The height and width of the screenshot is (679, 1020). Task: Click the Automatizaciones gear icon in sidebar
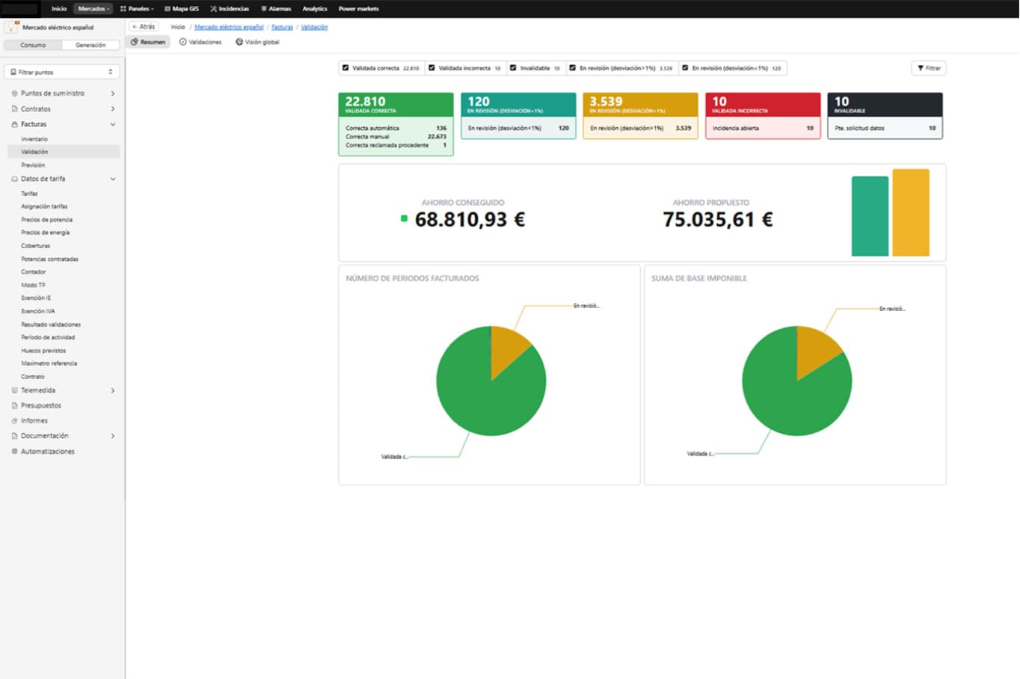14,452
